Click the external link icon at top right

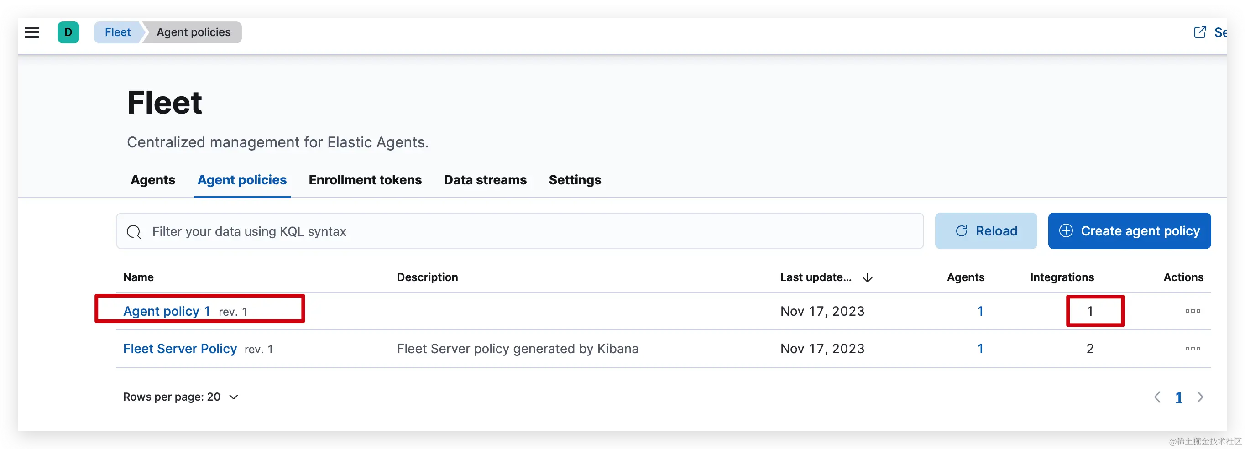1199,32
